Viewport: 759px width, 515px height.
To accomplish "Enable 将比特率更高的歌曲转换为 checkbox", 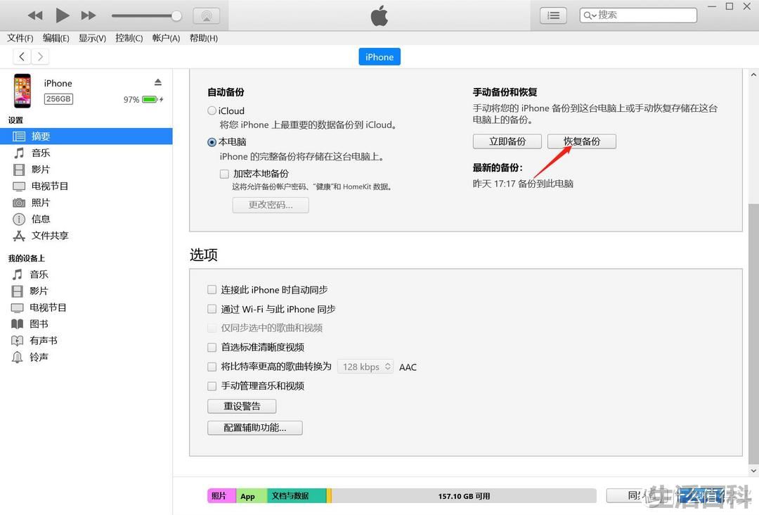I will (x=212, y=367).
